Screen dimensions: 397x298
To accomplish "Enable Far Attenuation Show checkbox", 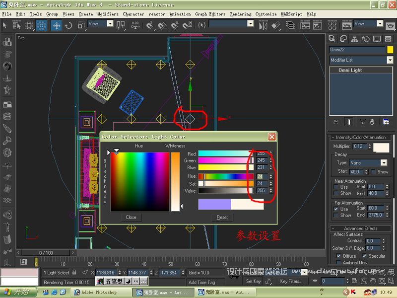I will point(336,215).
